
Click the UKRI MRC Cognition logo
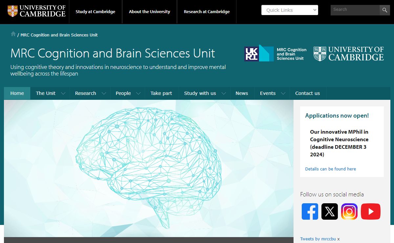(275, 53)
